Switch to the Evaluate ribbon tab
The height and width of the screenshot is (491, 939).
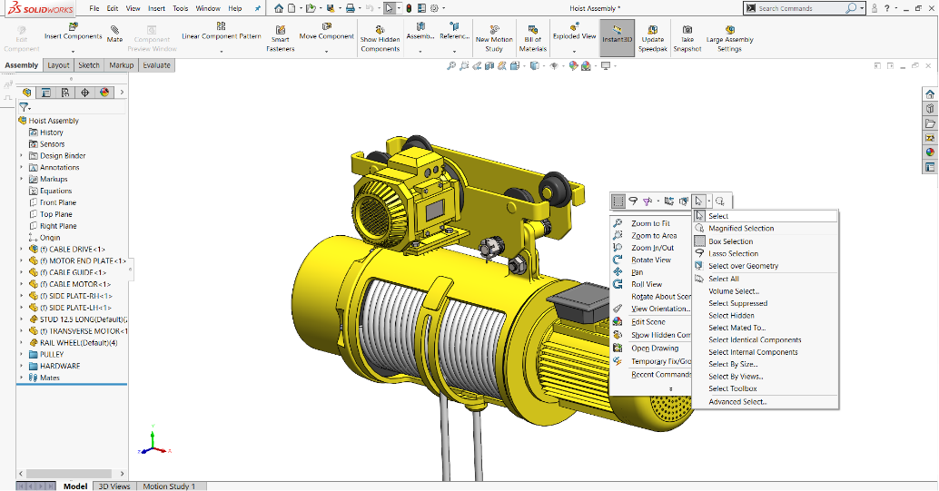156,65
